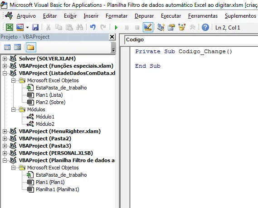Screen dimensions: 258x208
Task: Click the End Sub line in code
Action: coord(148,66)
